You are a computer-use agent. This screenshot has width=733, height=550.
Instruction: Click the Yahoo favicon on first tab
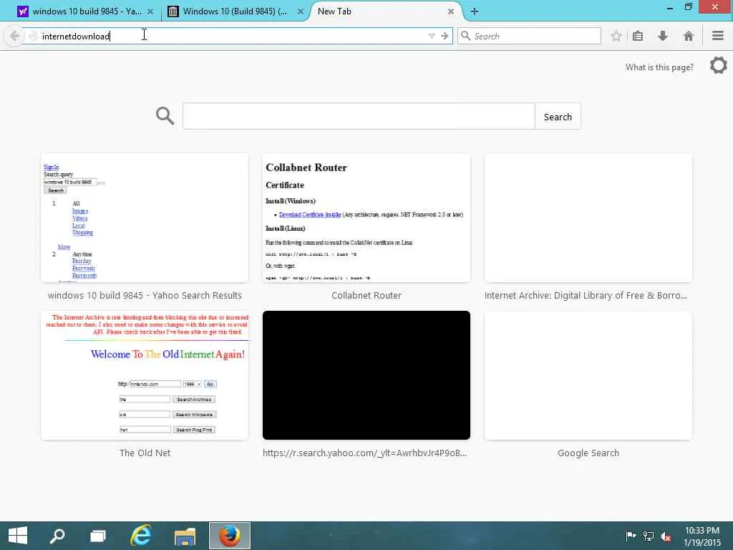point(22,11)
